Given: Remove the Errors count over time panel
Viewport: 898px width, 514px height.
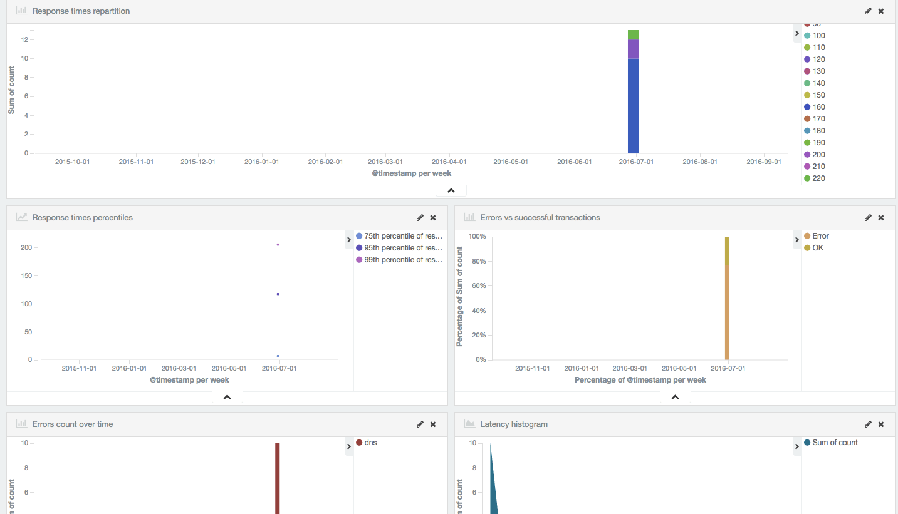Looking at the screenshot, I should pyautogui.click(x=433, y=424).
